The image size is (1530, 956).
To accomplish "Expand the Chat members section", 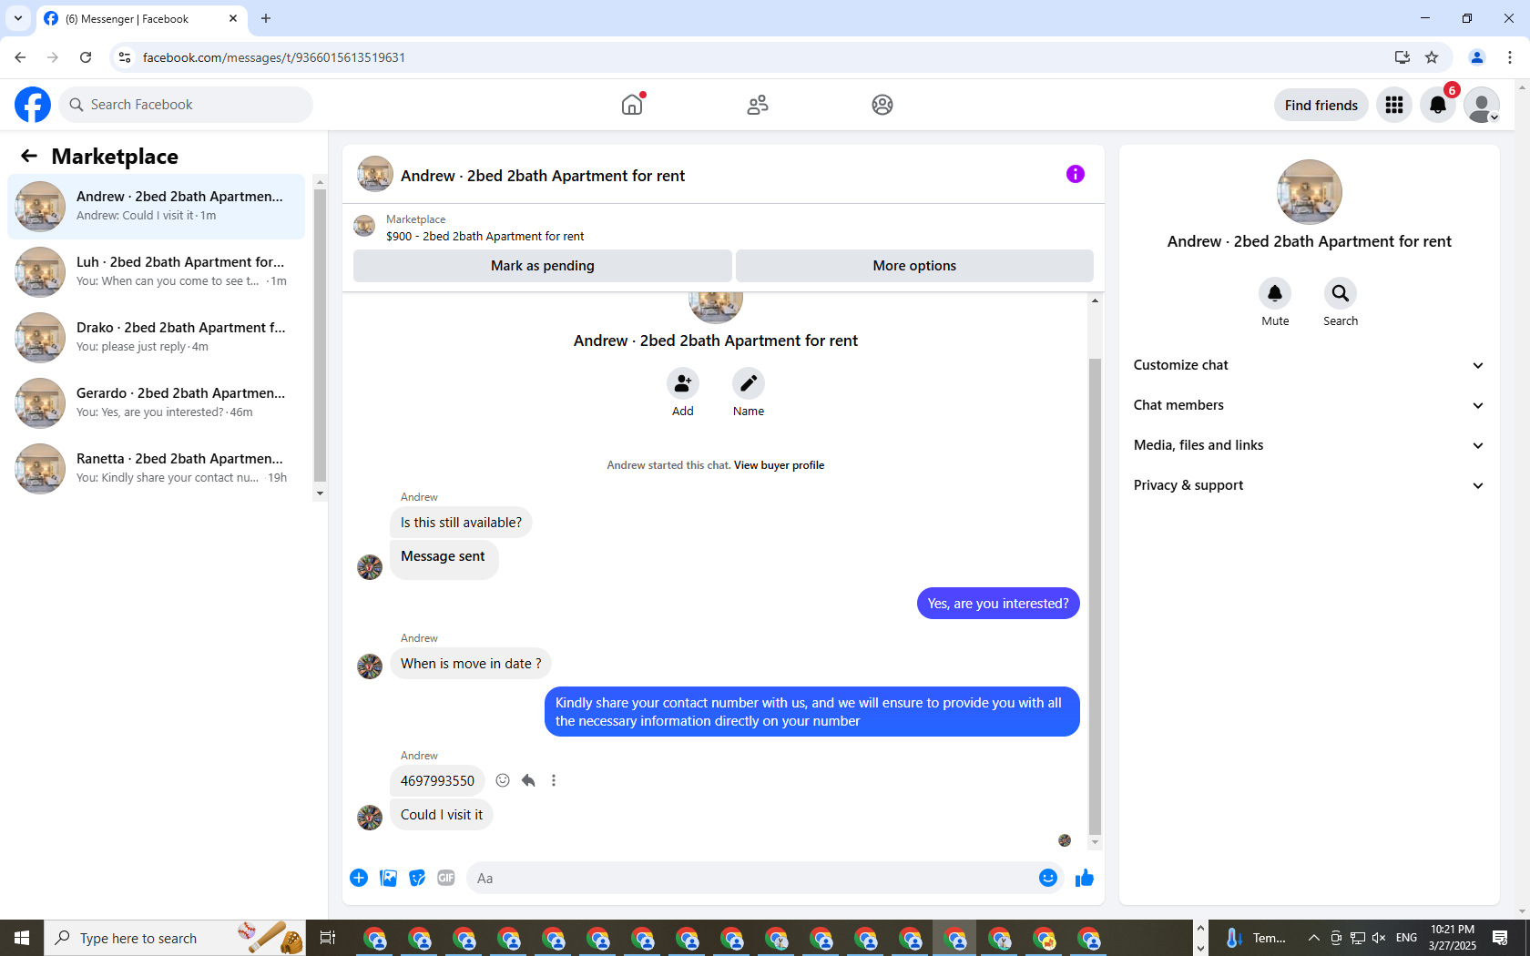I will click(x=1309, y=405).
